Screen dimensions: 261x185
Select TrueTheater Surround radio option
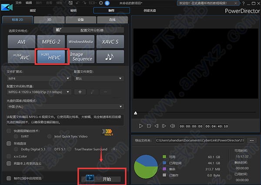point(70,149)
